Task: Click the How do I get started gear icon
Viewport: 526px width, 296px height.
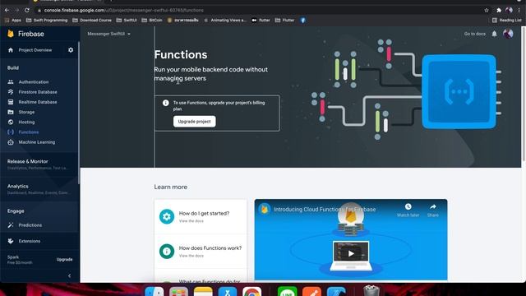Action: pos(167,216)
